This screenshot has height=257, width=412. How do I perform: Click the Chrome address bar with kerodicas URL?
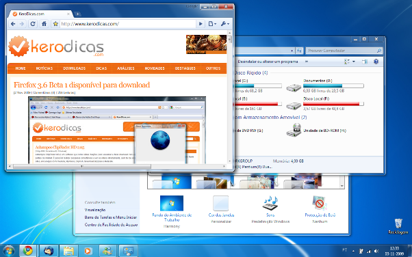coord(128,24)
